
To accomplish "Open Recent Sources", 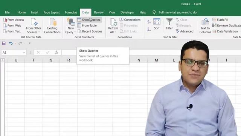I will (90, 31).
